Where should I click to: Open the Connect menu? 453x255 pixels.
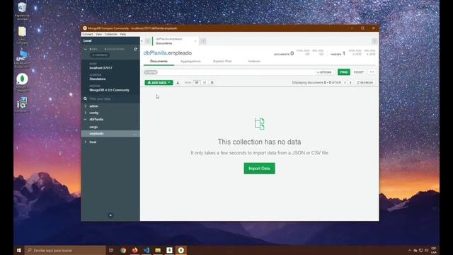coord(88,34)
